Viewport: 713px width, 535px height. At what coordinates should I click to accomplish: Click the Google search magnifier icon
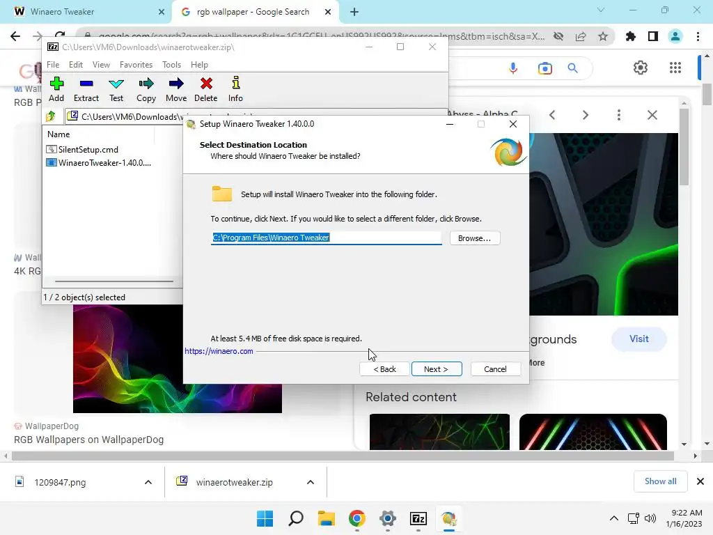(573, 68)
